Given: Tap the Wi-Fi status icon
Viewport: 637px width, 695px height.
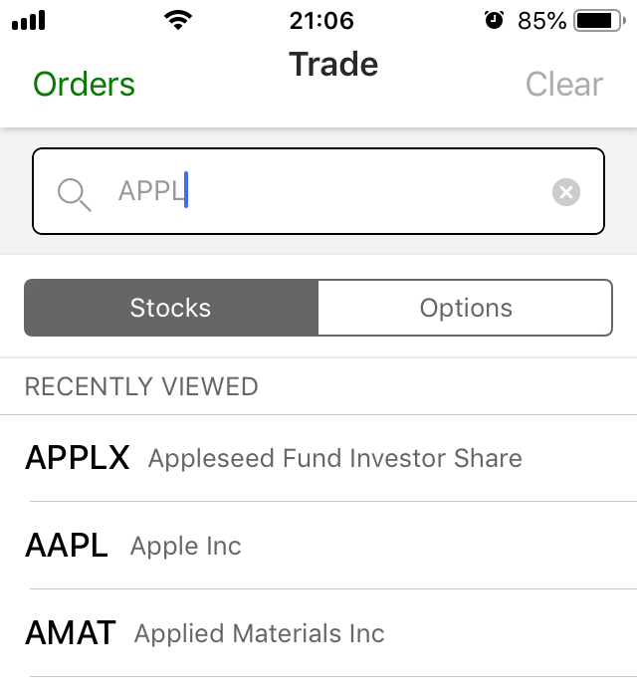Looking at the screenshot, I should click(179, 21).
